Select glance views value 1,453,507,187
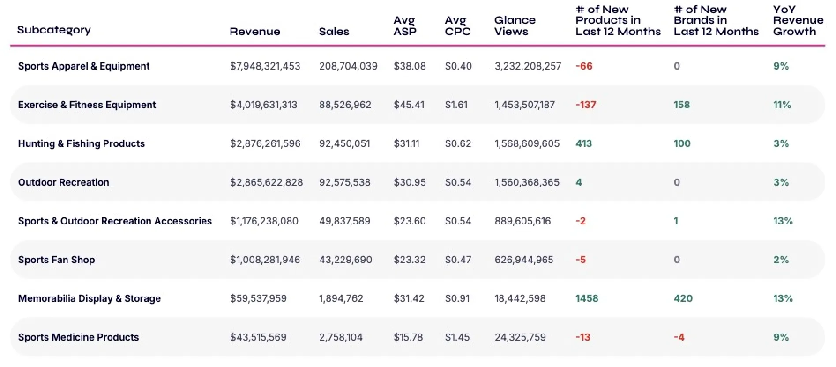Image resolution: width=836 pixels, height=367 pixels. tap(525, 105)
